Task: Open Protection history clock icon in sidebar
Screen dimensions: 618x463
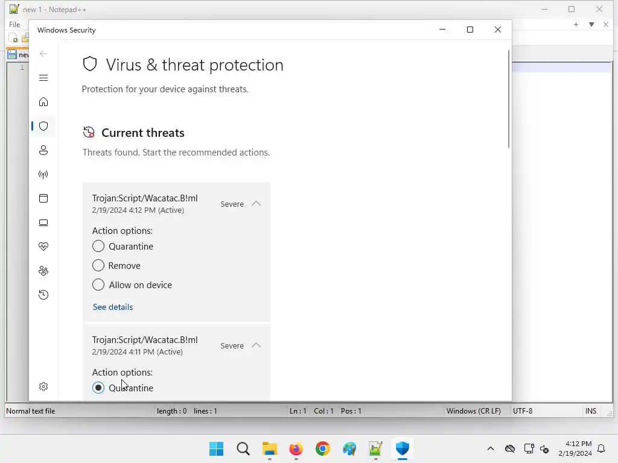Action: [43, 295]
